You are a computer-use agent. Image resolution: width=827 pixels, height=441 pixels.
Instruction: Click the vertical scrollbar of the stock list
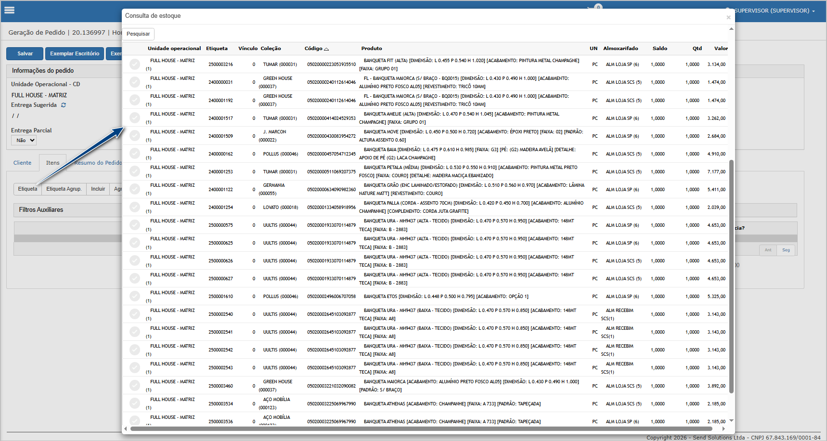point(731,277)
